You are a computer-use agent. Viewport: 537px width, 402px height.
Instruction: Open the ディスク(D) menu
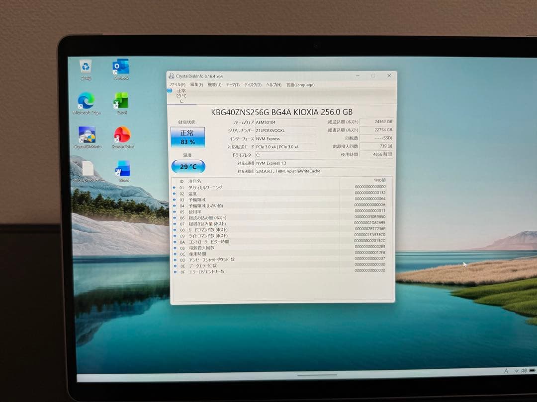[x=253, y=85]
